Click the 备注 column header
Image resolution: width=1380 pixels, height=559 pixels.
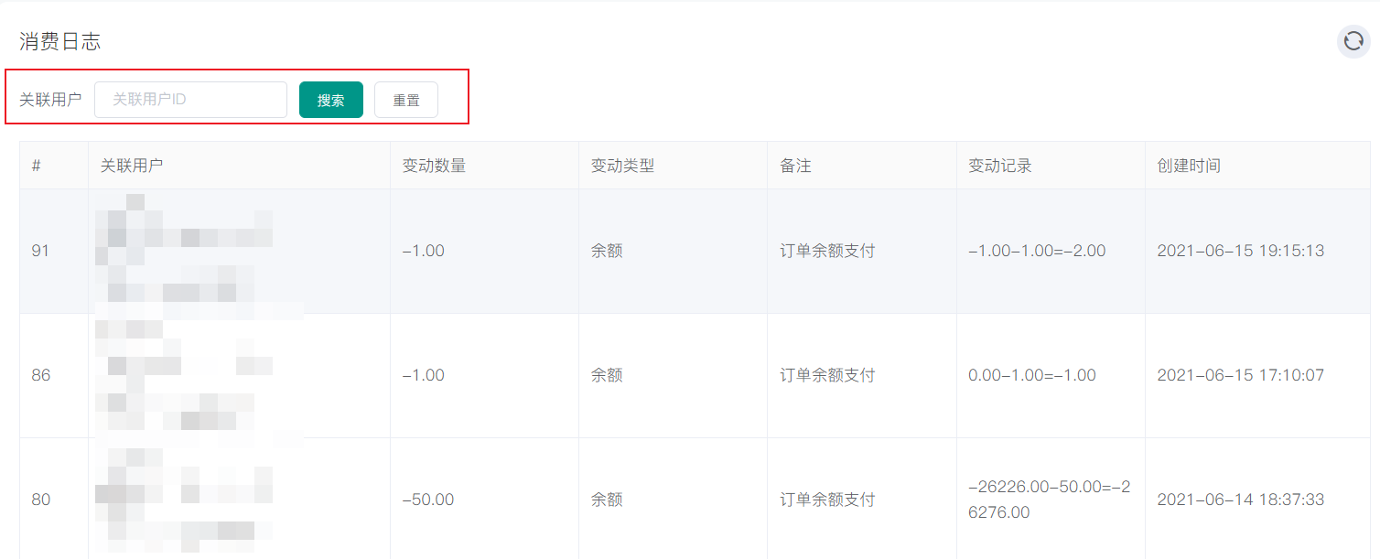(795, 166)
